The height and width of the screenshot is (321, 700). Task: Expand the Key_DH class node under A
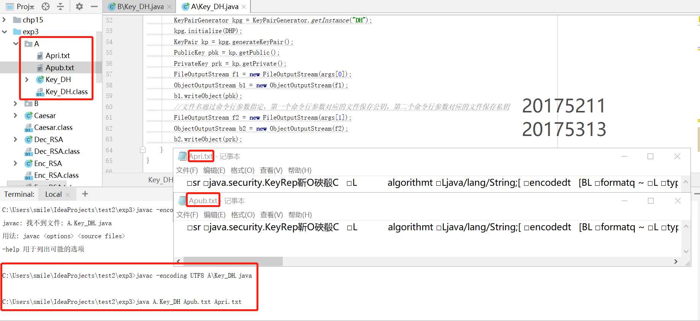27,79
